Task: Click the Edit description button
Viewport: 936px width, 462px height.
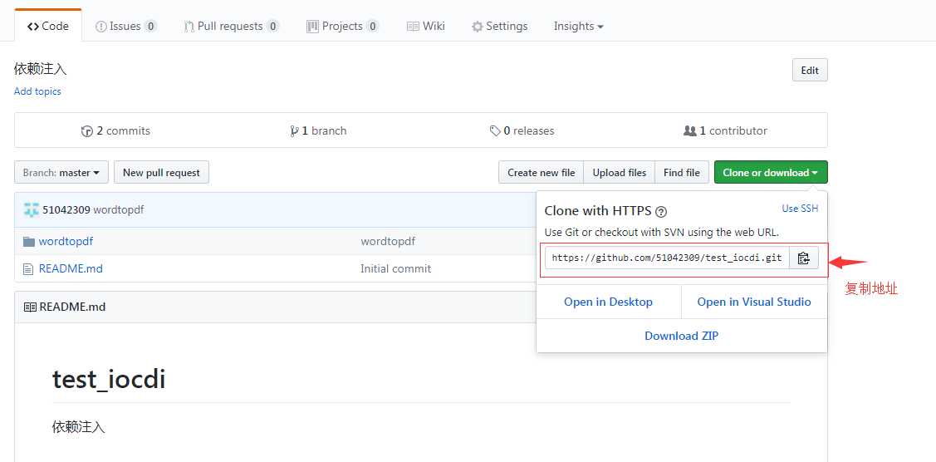Action: 810,70
